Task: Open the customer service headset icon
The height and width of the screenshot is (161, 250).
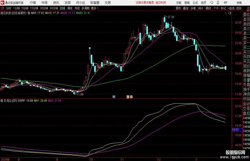Action: (x=212, y=3)
